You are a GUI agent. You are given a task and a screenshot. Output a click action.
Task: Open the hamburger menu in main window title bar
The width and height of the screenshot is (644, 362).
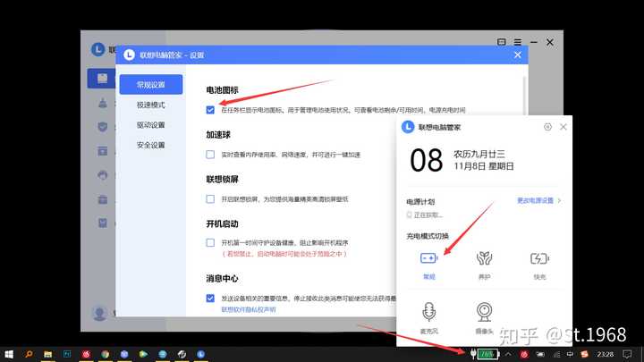(x=518, y=42)
